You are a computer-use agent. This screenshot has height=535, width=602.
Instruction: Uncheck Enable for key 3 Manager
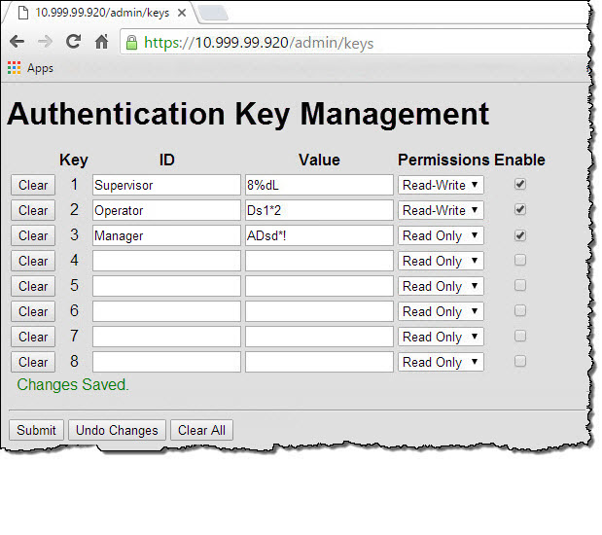tap(520, 235)
